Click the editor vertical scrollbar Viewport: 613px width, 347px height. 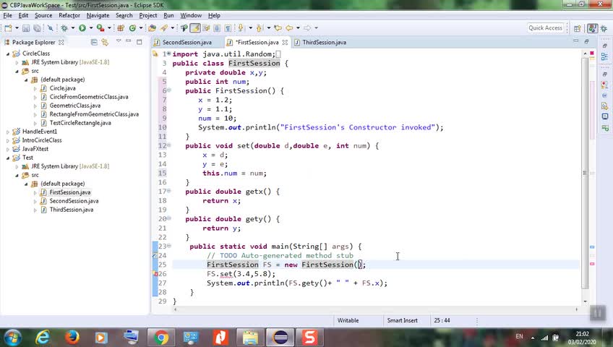(x=586, y=172)
